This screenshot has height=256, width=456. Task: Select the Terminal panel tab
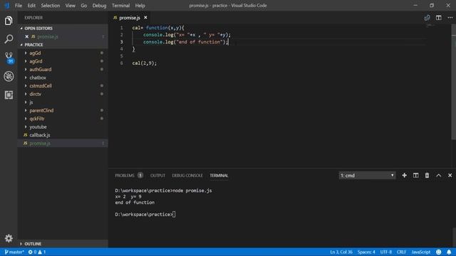click(x=219, y=176)
